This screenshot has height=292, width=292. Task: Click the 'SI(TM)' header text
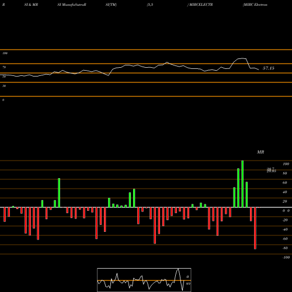coord(111,5)
